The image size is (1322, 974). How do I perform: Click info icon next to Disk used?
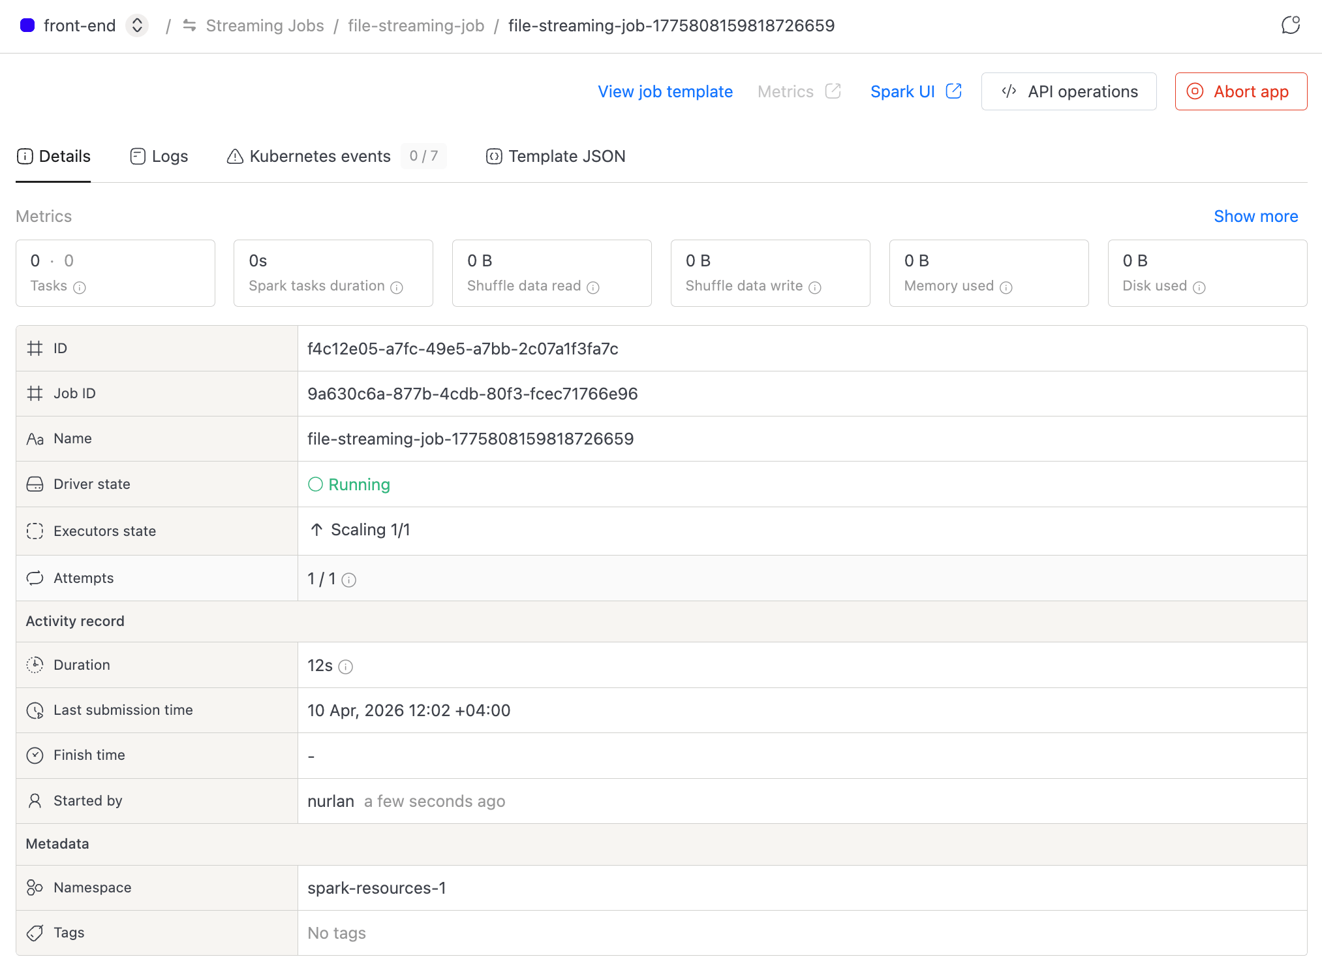pyautogui.click(x=1199, y=287)
